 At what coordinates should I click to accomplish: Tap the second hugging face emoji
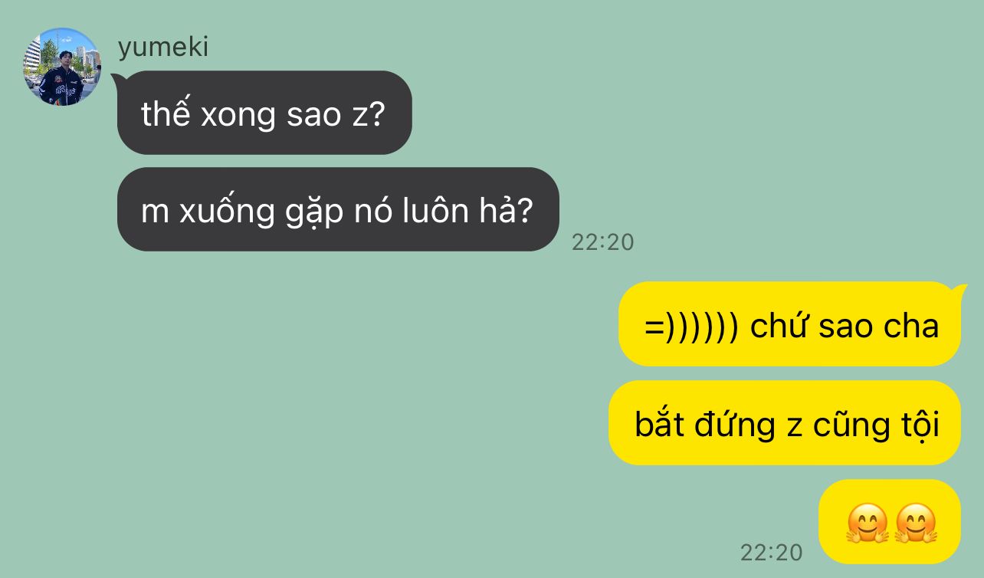[917, 524]
